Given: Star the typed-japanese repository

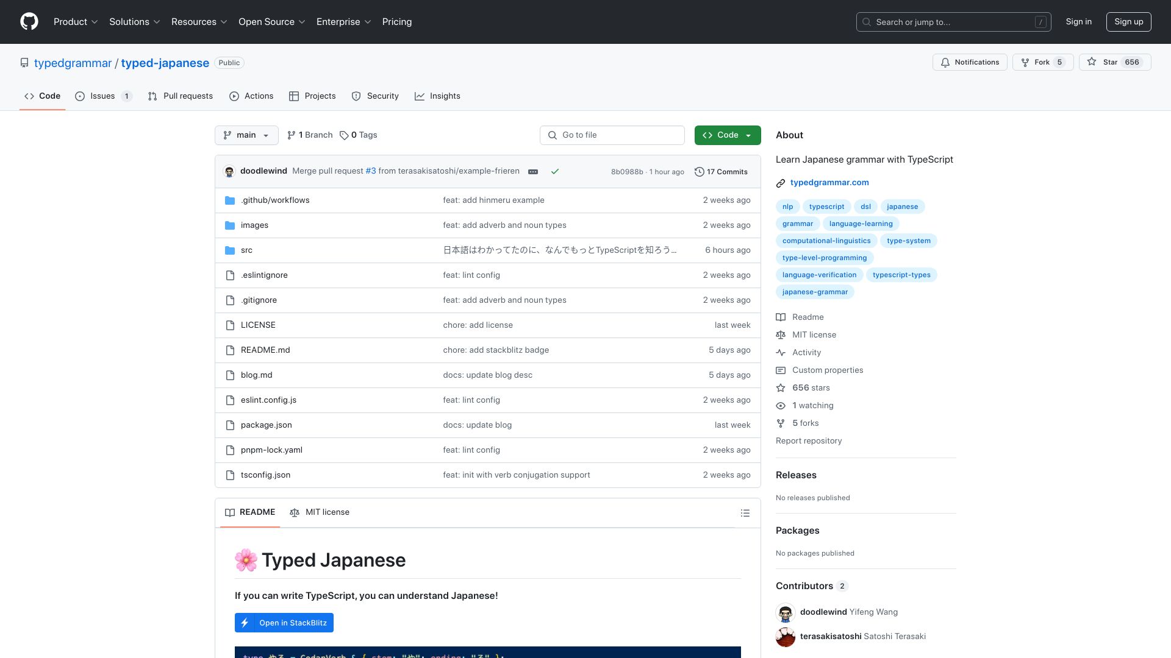Looking at the screenshot, I should click(x=1115, y=62).
